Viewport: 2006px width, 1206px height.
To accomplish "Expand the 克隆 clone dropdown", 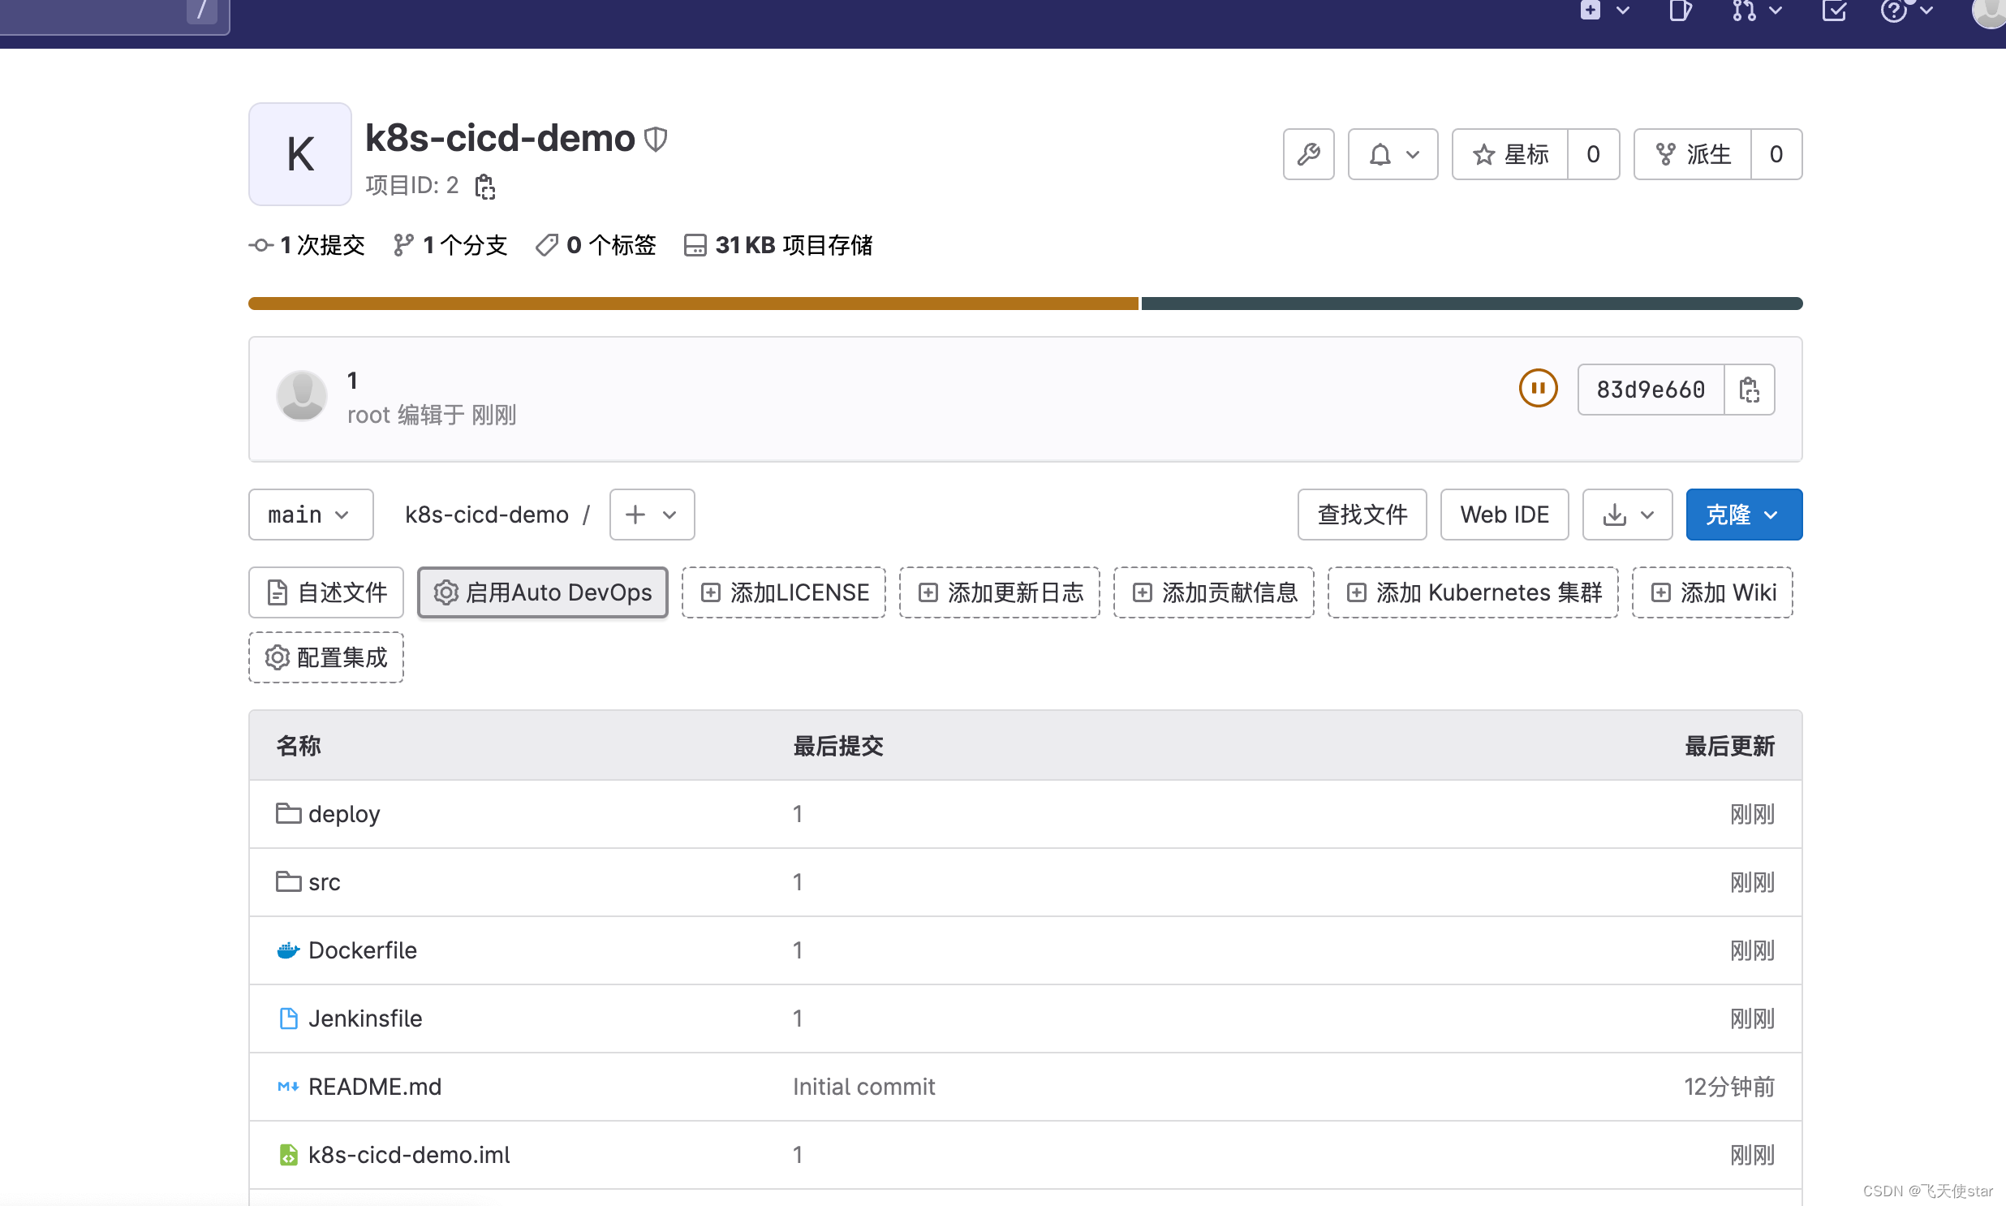I will pyautogui.click(x=1744, y=515).
